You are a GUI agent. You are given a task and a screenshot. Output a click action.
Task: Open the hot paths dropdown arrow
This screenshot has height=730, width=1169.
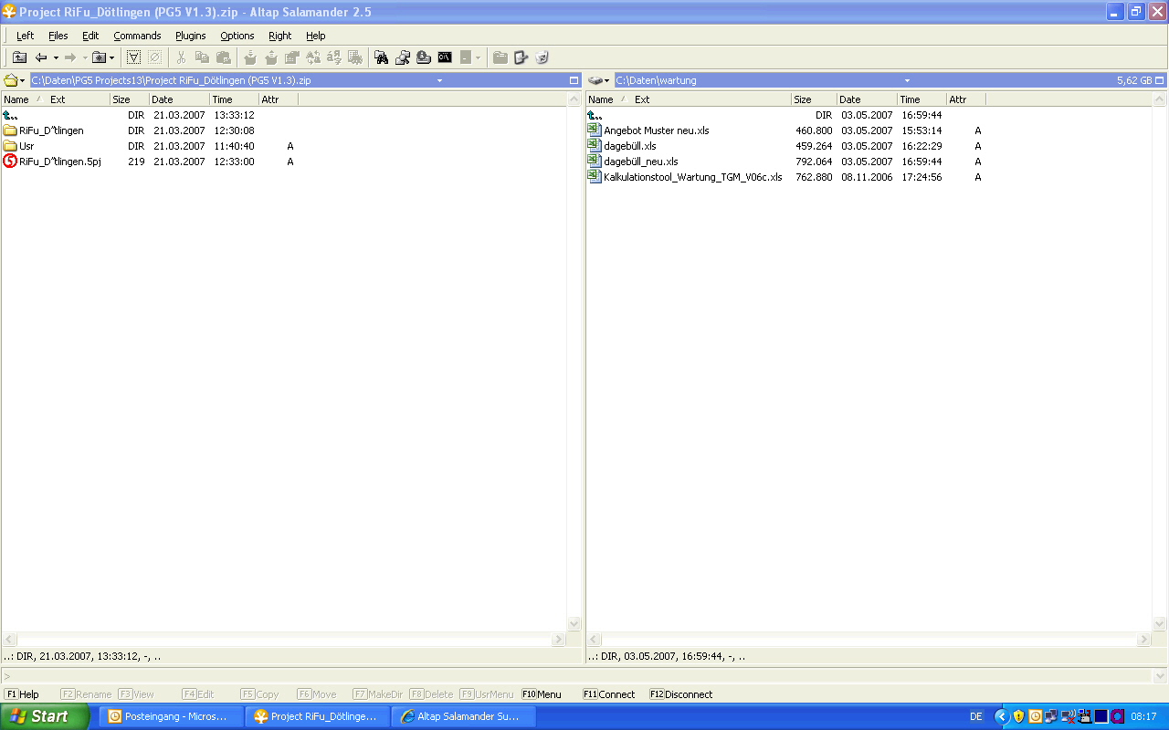[x=112, y=57]
